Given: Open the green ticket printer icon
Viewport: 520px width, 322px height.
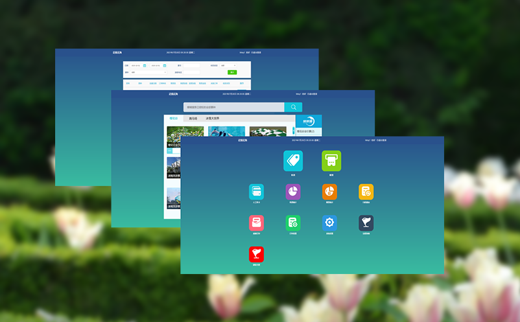Looking at the screenshot, I should click(331, 161).
